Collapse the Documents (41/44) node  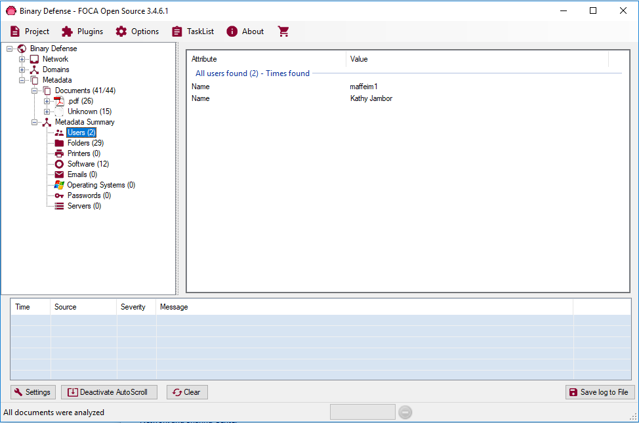pos(35,91)
